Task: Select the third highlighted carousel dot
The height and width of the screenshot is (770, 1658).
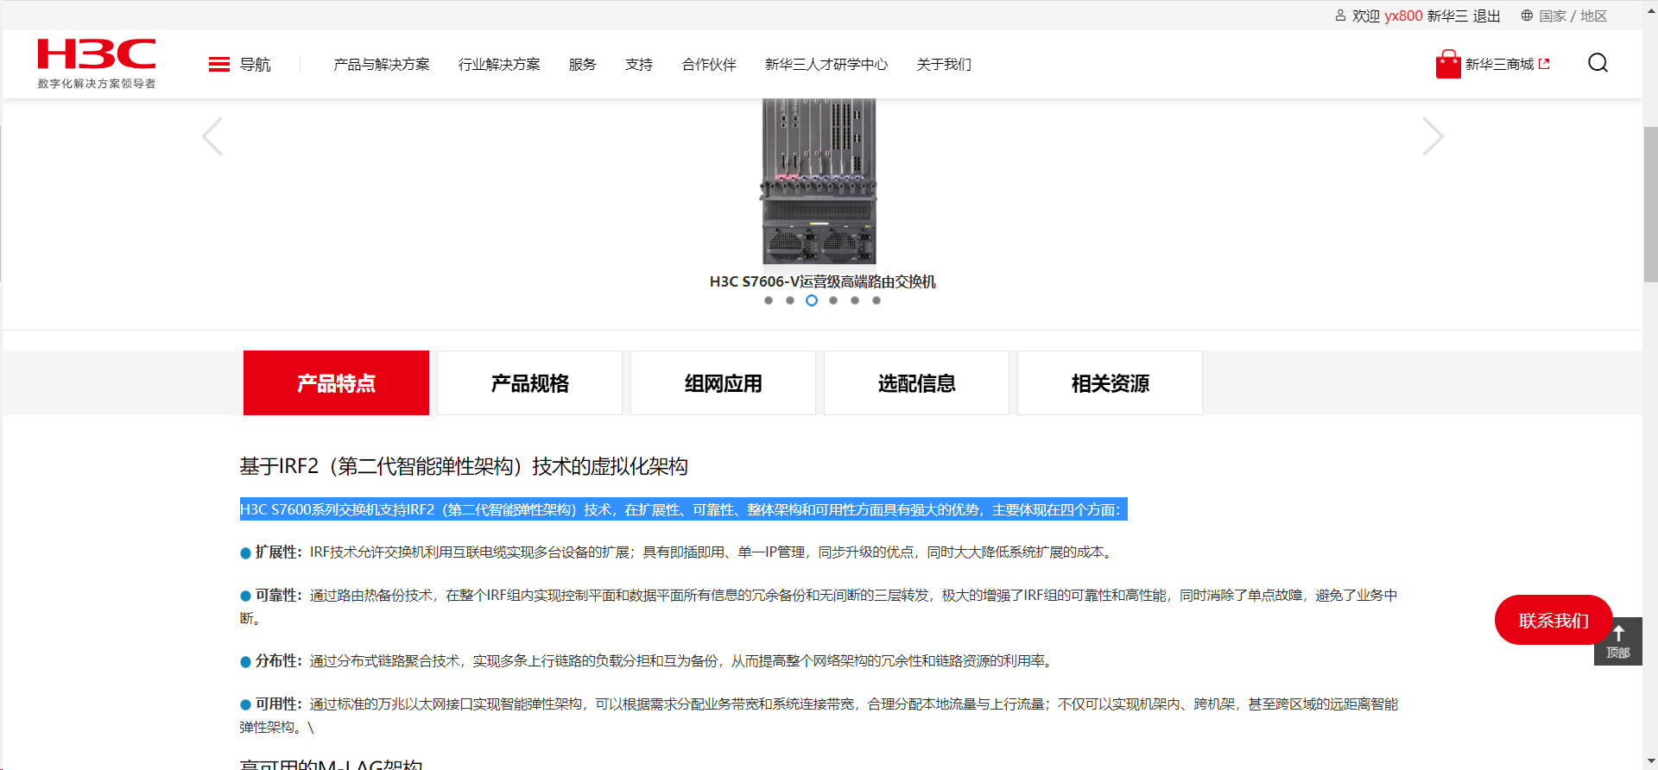Action: coord(812,300)
